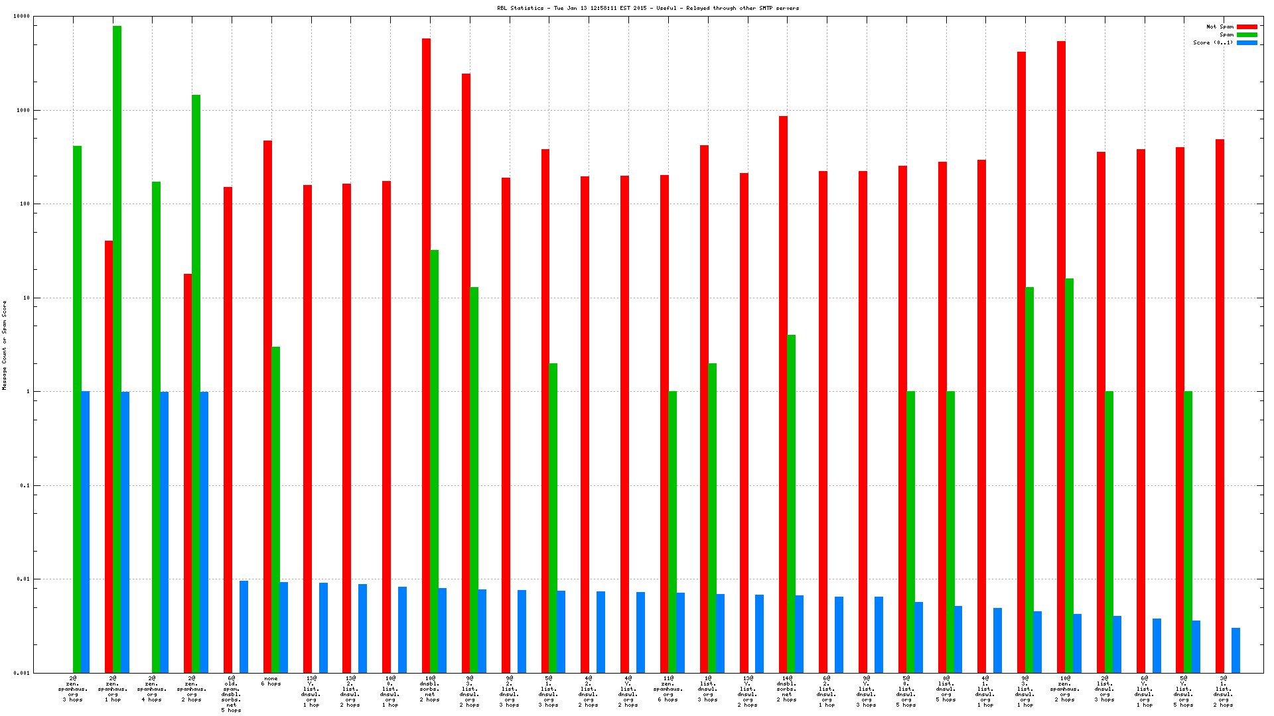Click the Message Count y-axis label
Viewport: 1274px width, 716px height.
pyautogui.click(x=4, y=345)
